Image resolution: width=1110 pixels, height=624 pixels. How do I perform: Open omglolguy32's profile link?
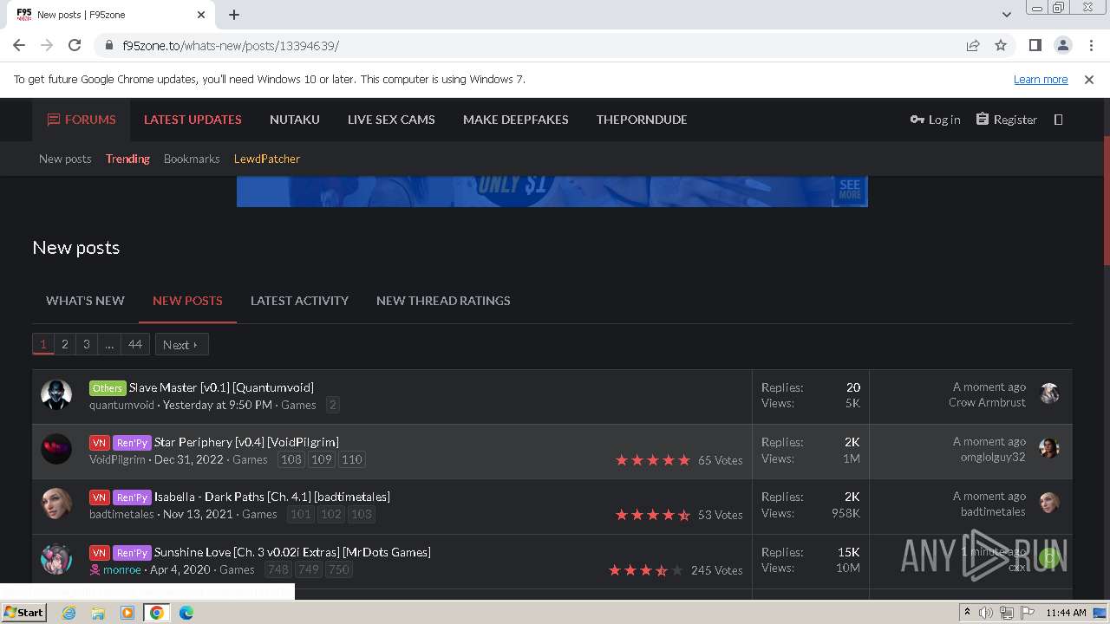click(993, 457)
